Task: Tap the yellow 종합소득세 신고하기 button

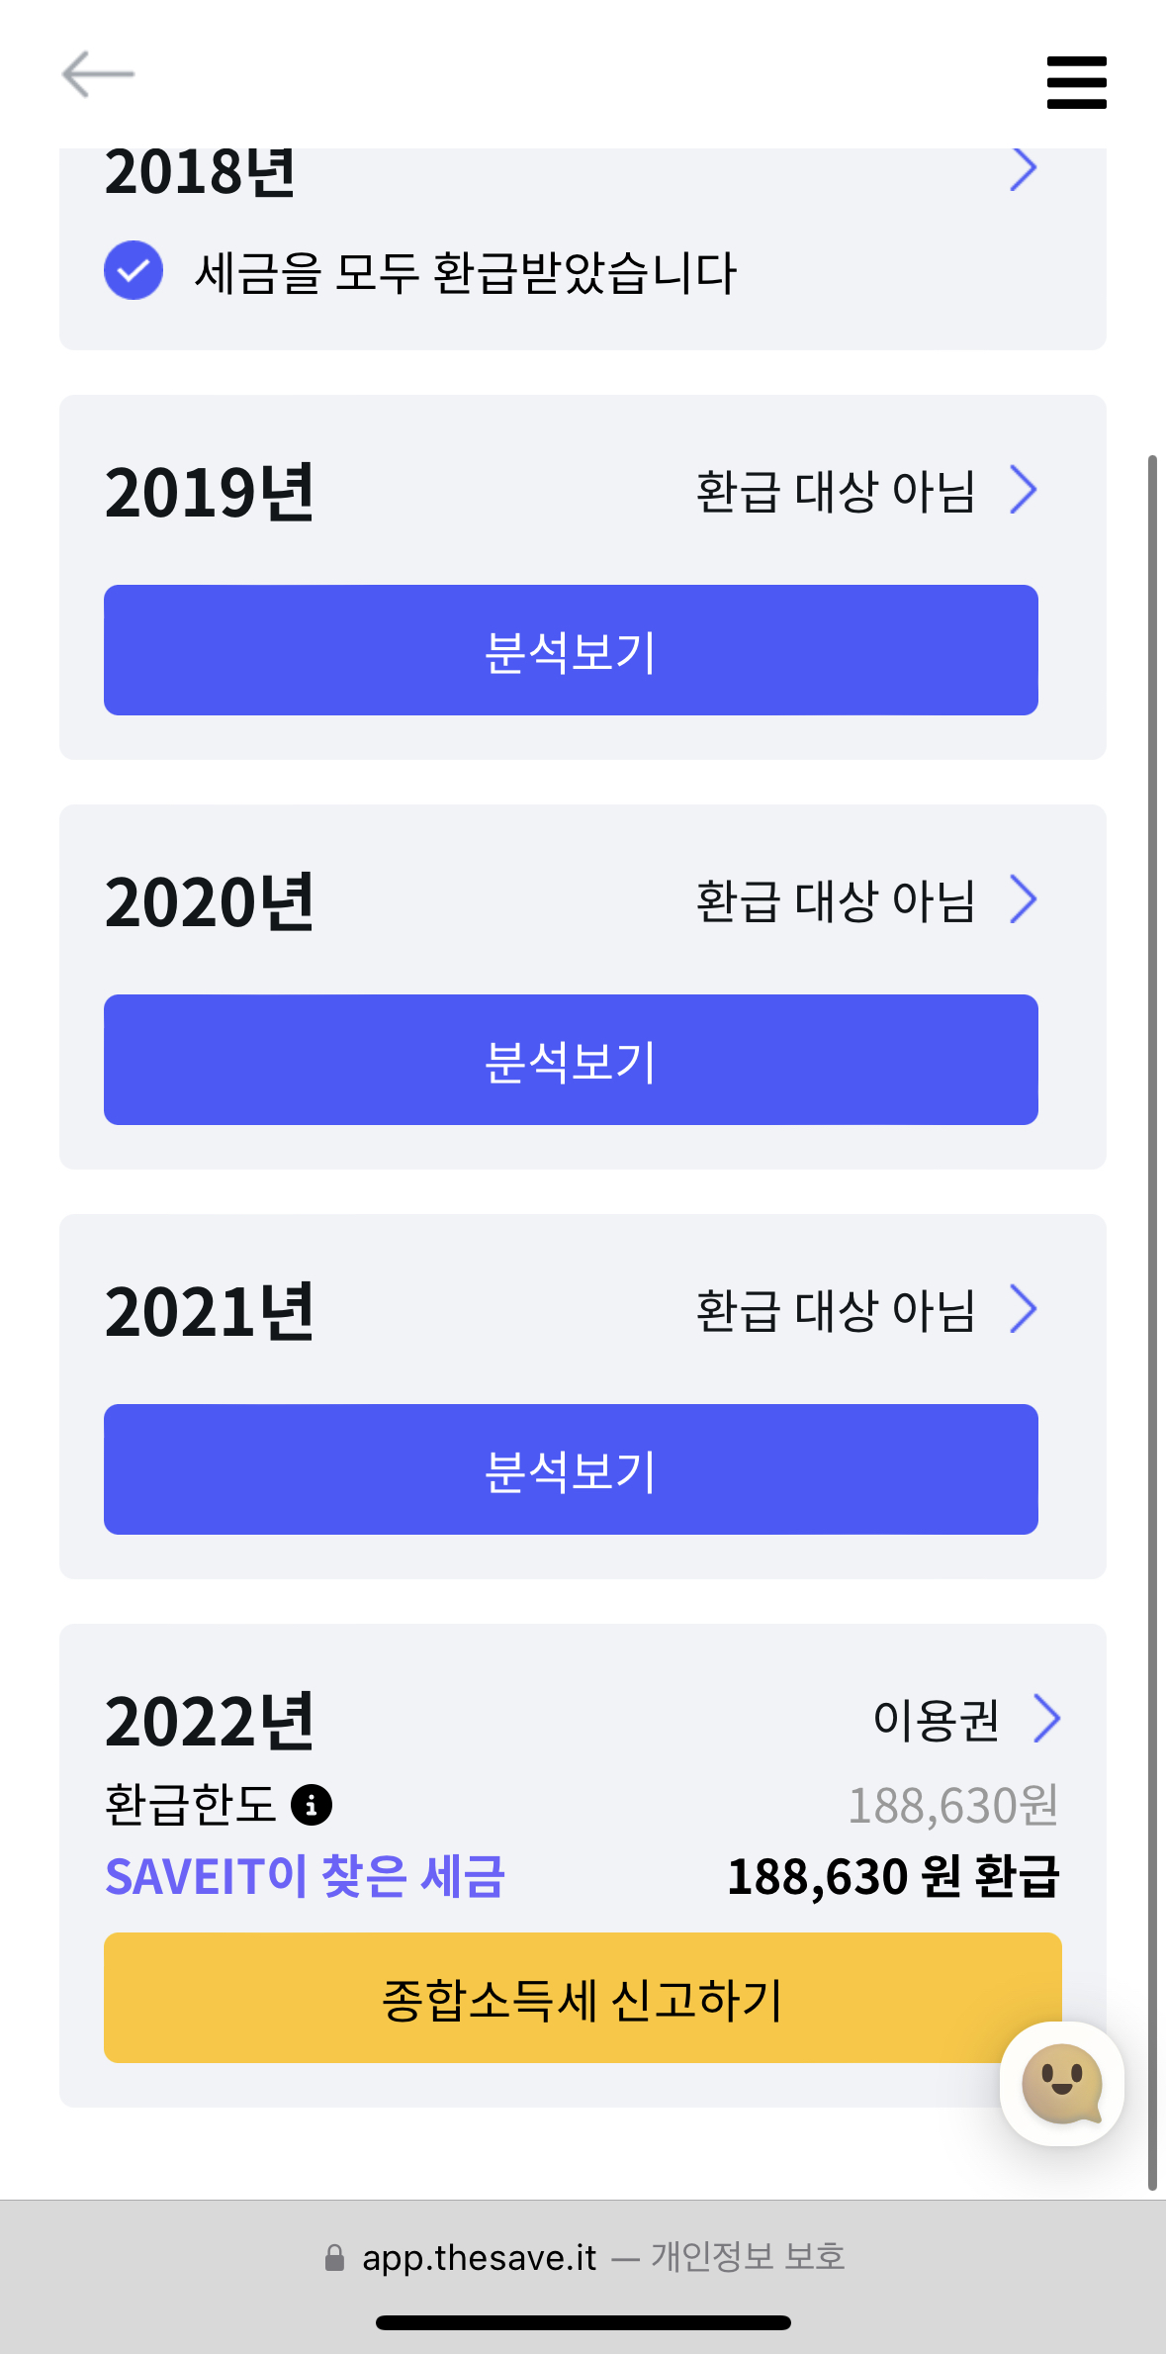Action: pyautogui.click(x=583, y=1998)
